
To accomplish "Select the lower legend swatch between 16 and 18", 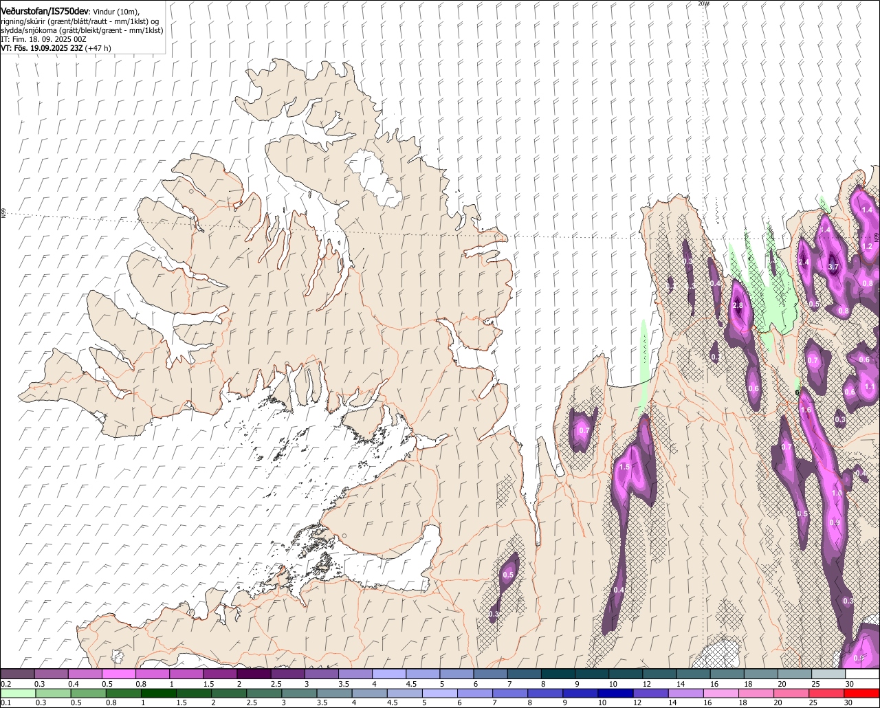I will tap(722, 693).
